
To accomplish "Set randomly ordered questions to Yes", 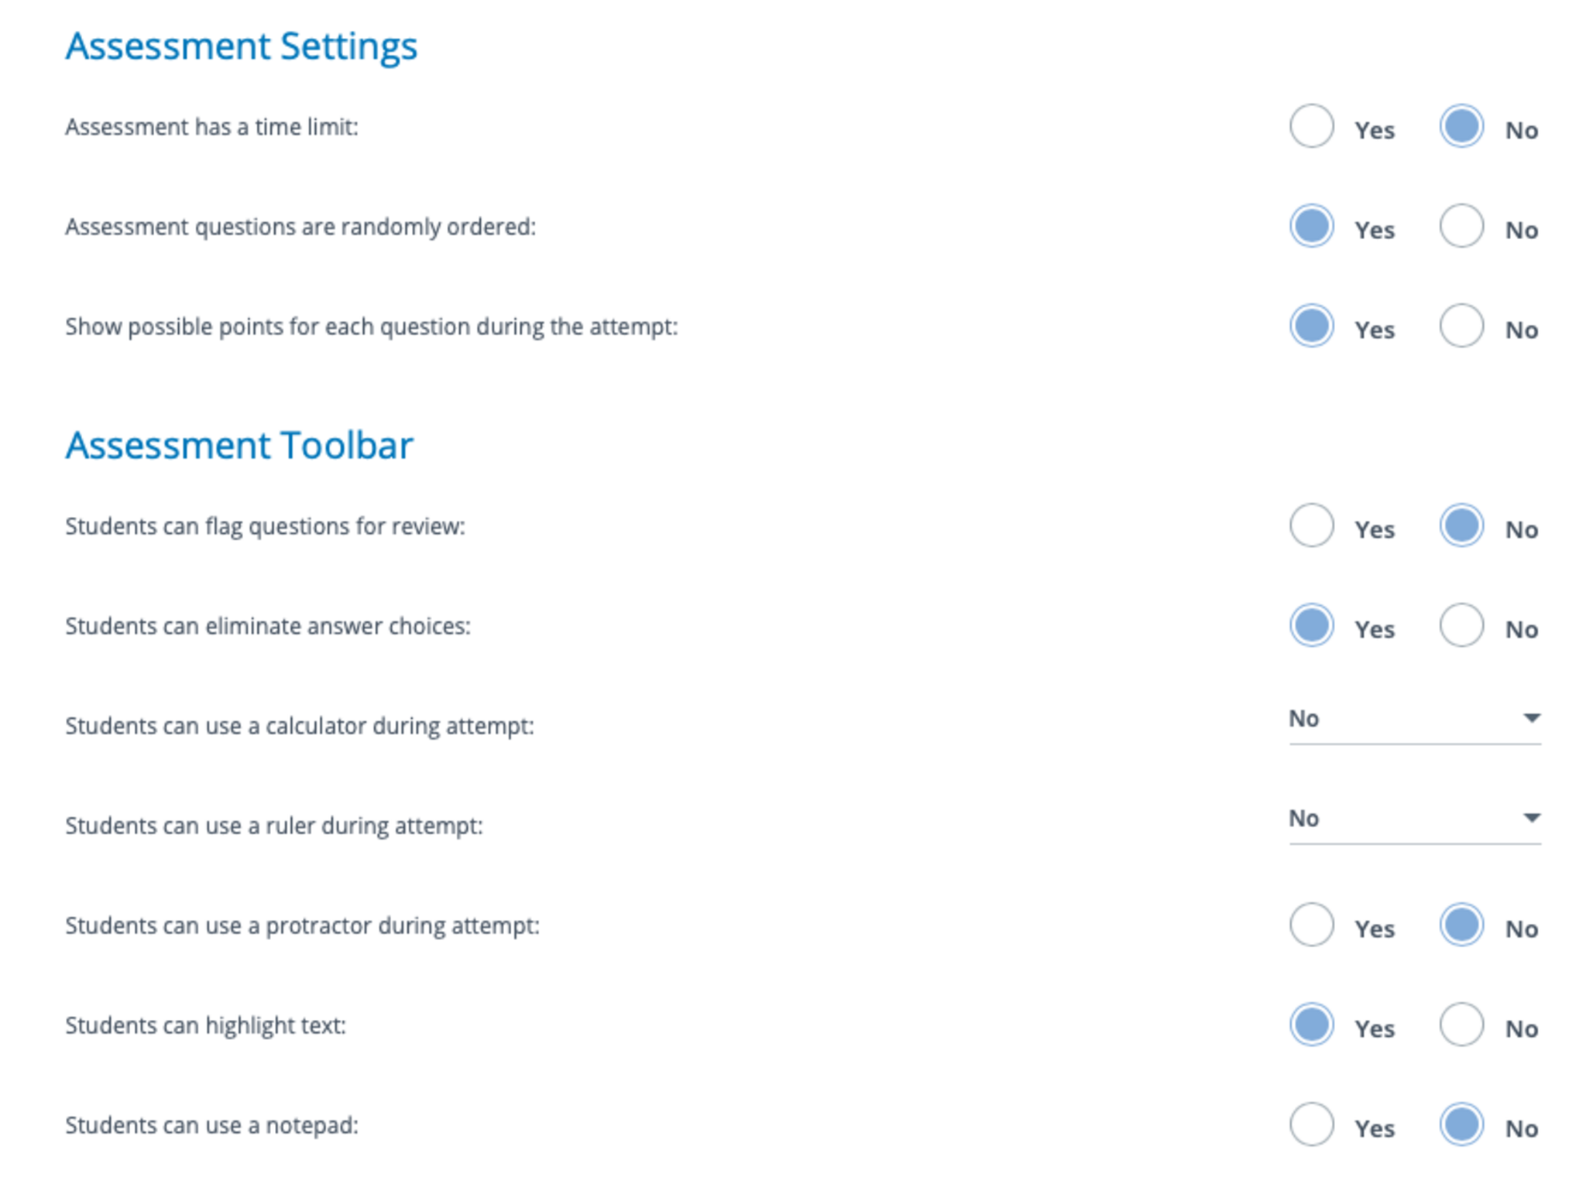I will point(1310,226).
